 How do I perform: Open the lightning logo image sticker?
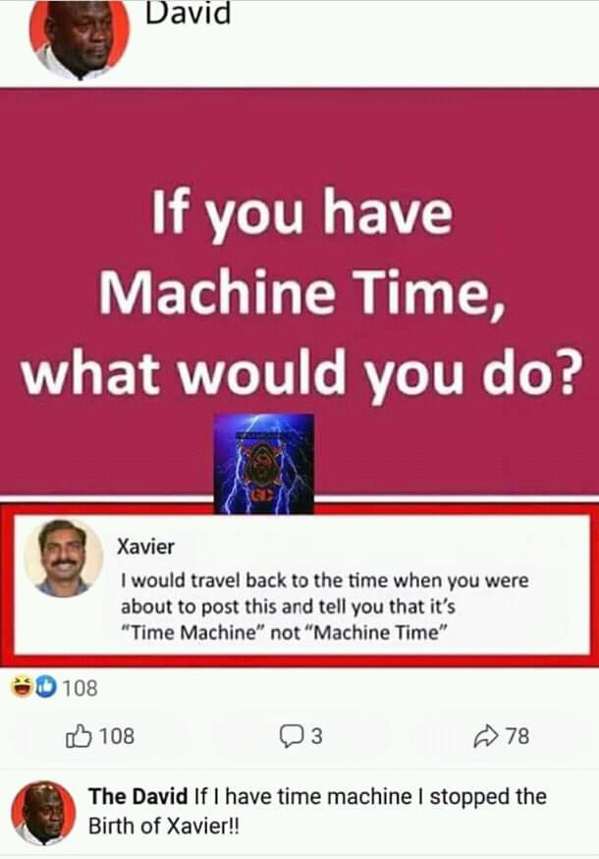click(x=263, y=464)
